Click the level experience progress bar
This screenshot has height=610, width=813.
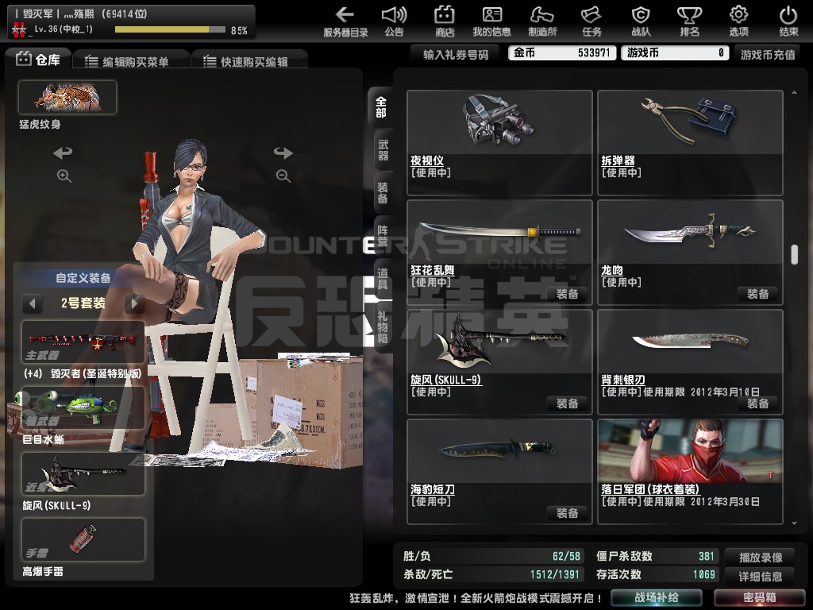[x=170, y=30]
